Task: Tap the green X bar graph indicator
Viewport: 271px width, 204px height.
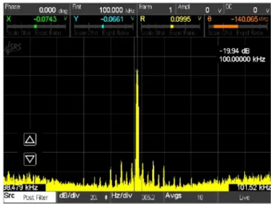Action: (x=35, y=27)
